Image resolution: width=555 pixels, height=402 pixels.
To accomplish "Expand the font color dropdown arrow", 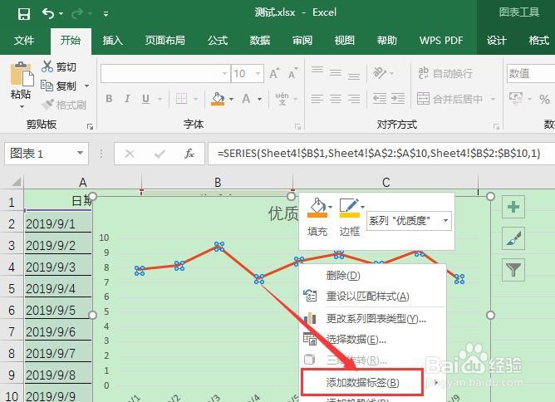I will (x=259, y=99).
